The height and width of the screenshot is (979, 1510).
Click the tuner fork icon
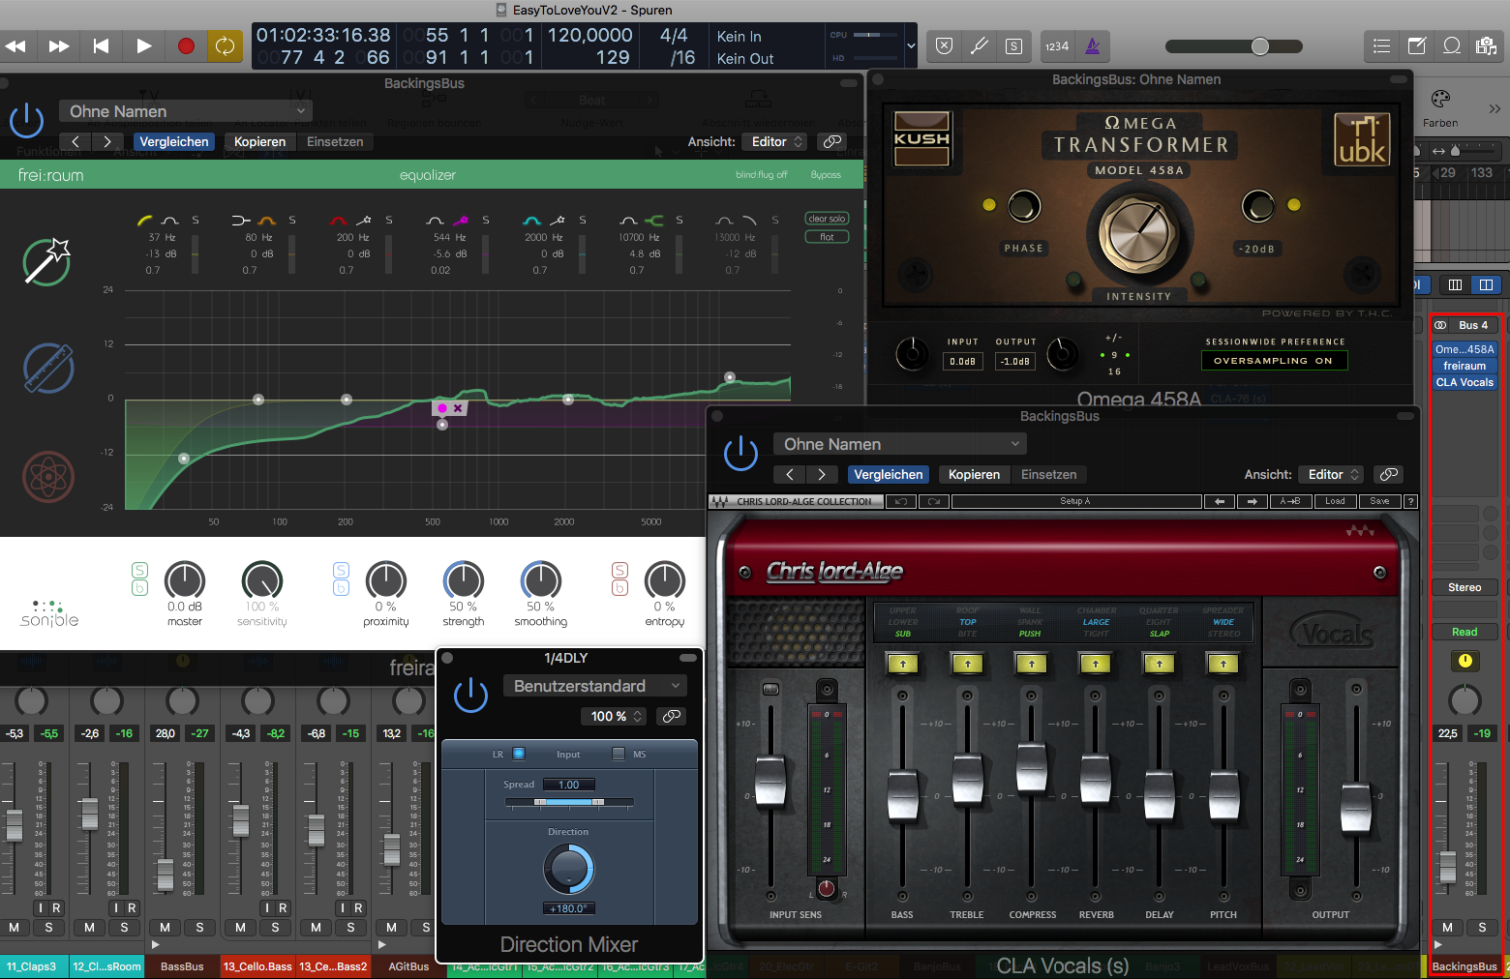point(979,45)
